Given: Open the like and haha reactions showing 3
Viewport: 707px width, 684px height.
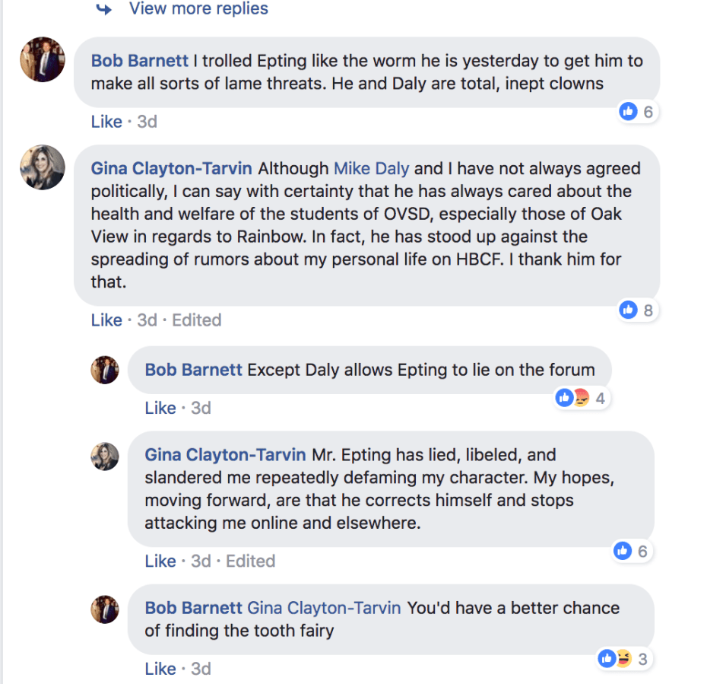Looking at the screenshot, I should 615,659.
